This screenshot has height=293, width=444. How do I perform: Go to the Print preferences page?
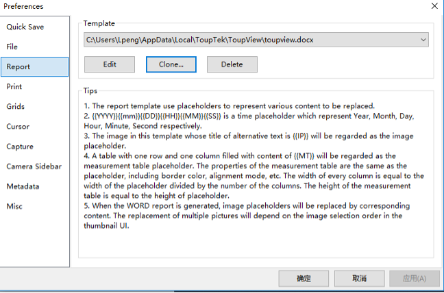point(14,87)
